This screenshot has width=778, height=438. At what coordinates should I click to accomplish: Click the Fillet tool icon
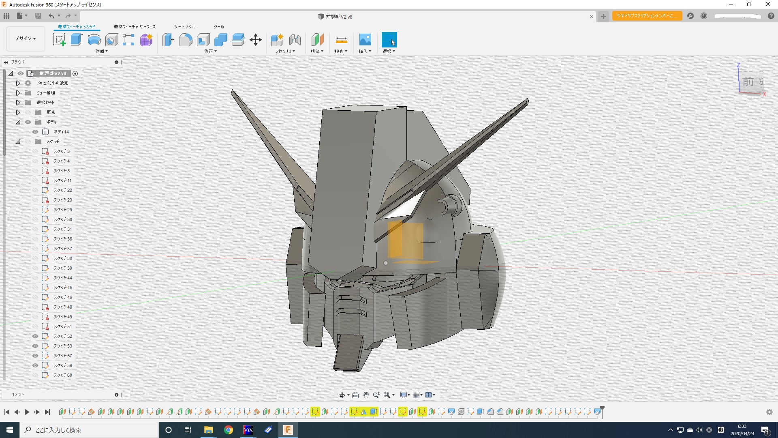point(186,40)
